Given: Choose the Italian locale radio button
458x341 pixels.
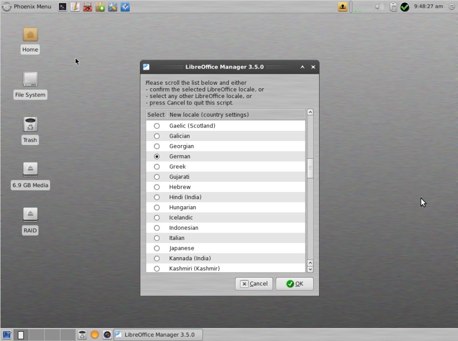Looking at the screenshot, I should coord(157,238).
